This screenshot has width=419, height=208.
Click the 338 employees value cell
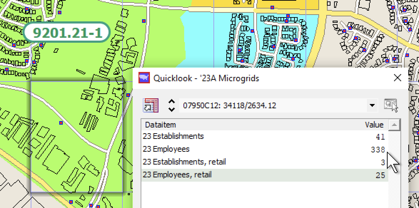point(377,150)
